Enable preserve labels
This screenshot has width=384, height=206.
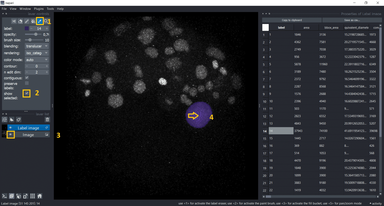[x=26, y=83]
